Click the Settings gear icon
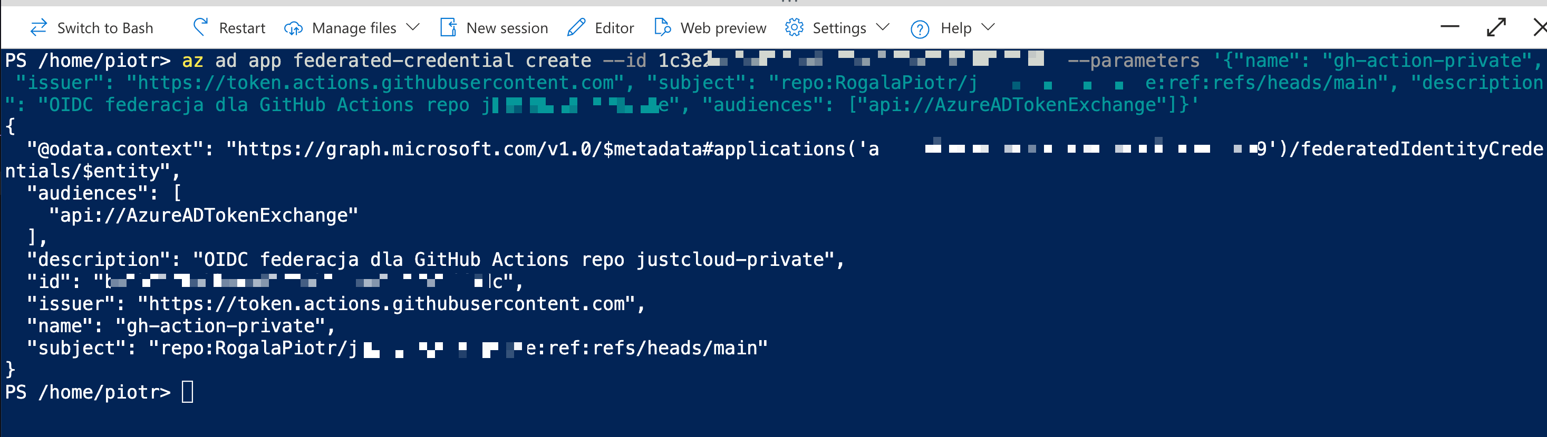The image size is (1547, 437). (794, 27)
